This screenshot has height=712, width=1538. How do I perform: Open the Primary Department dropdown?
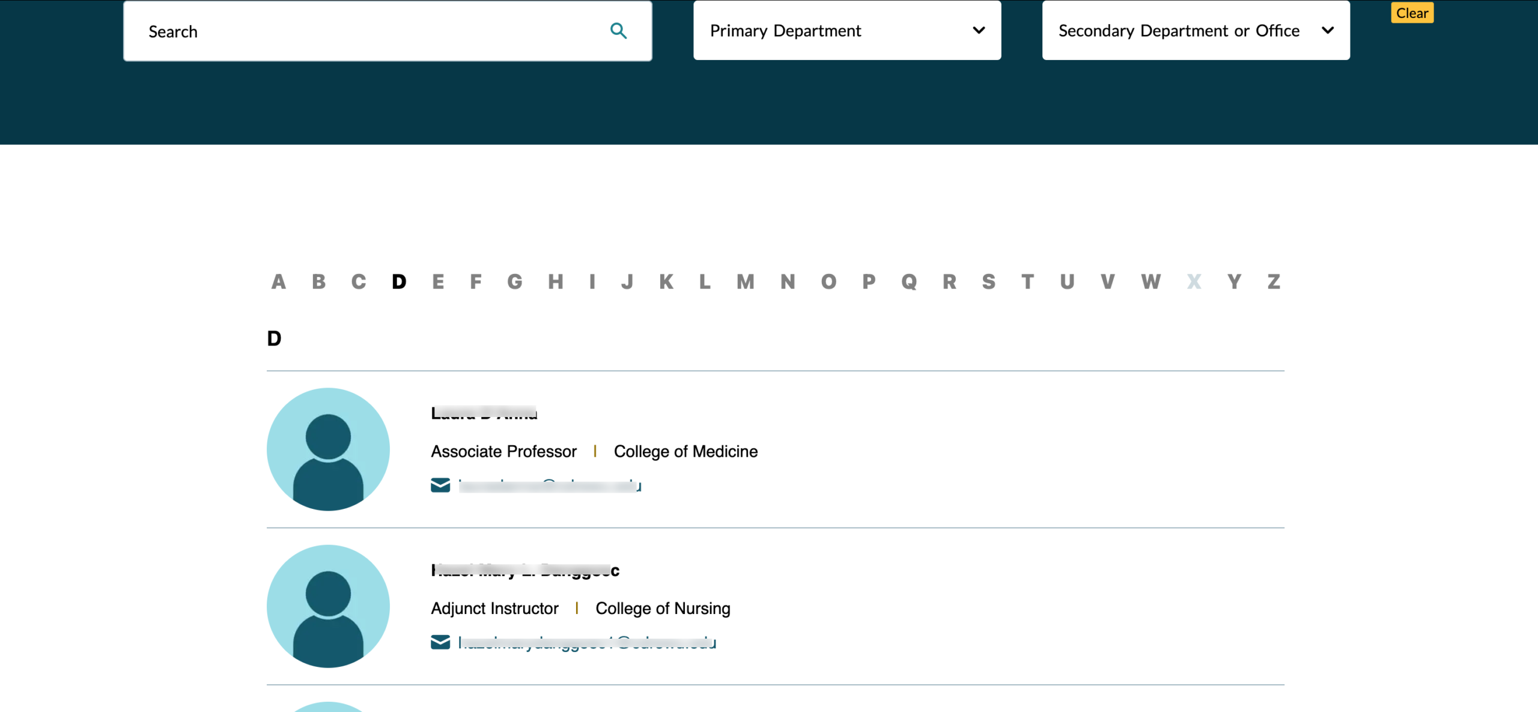847,31
